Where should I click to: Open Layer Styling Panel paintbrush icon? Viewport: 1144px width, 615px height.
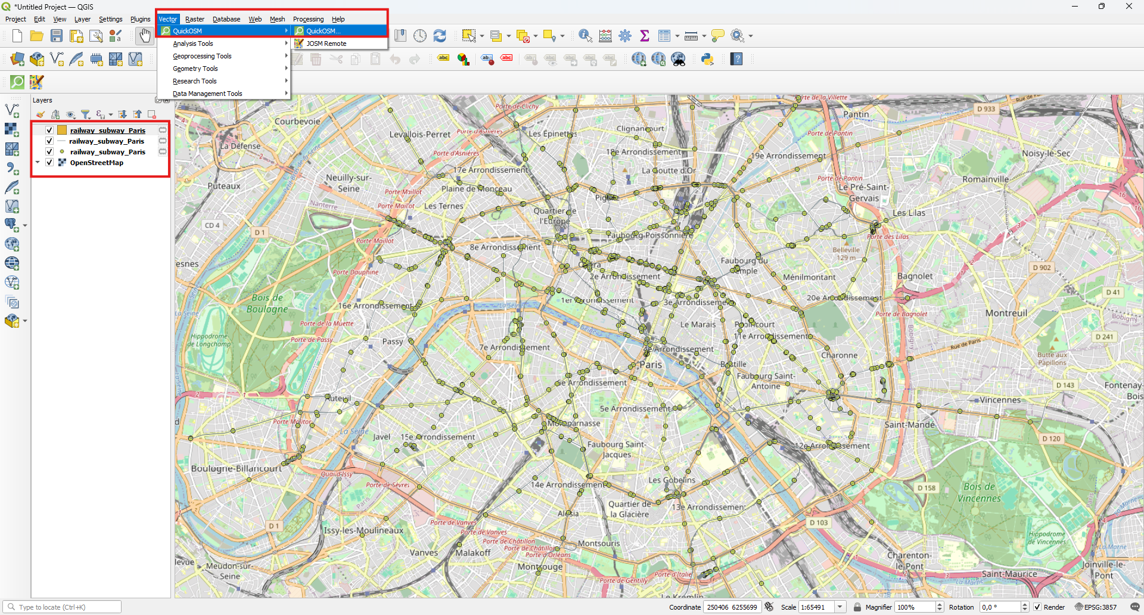coord(40,114)
